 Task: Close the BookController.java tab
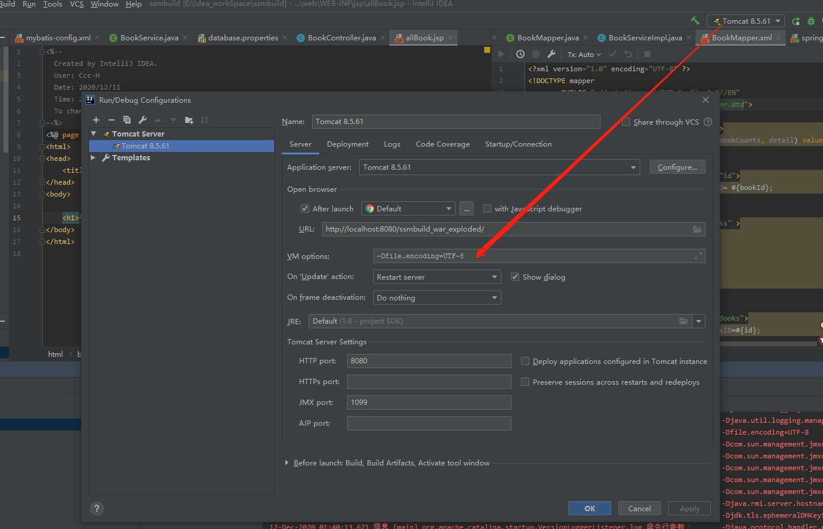tap(383, 37)
